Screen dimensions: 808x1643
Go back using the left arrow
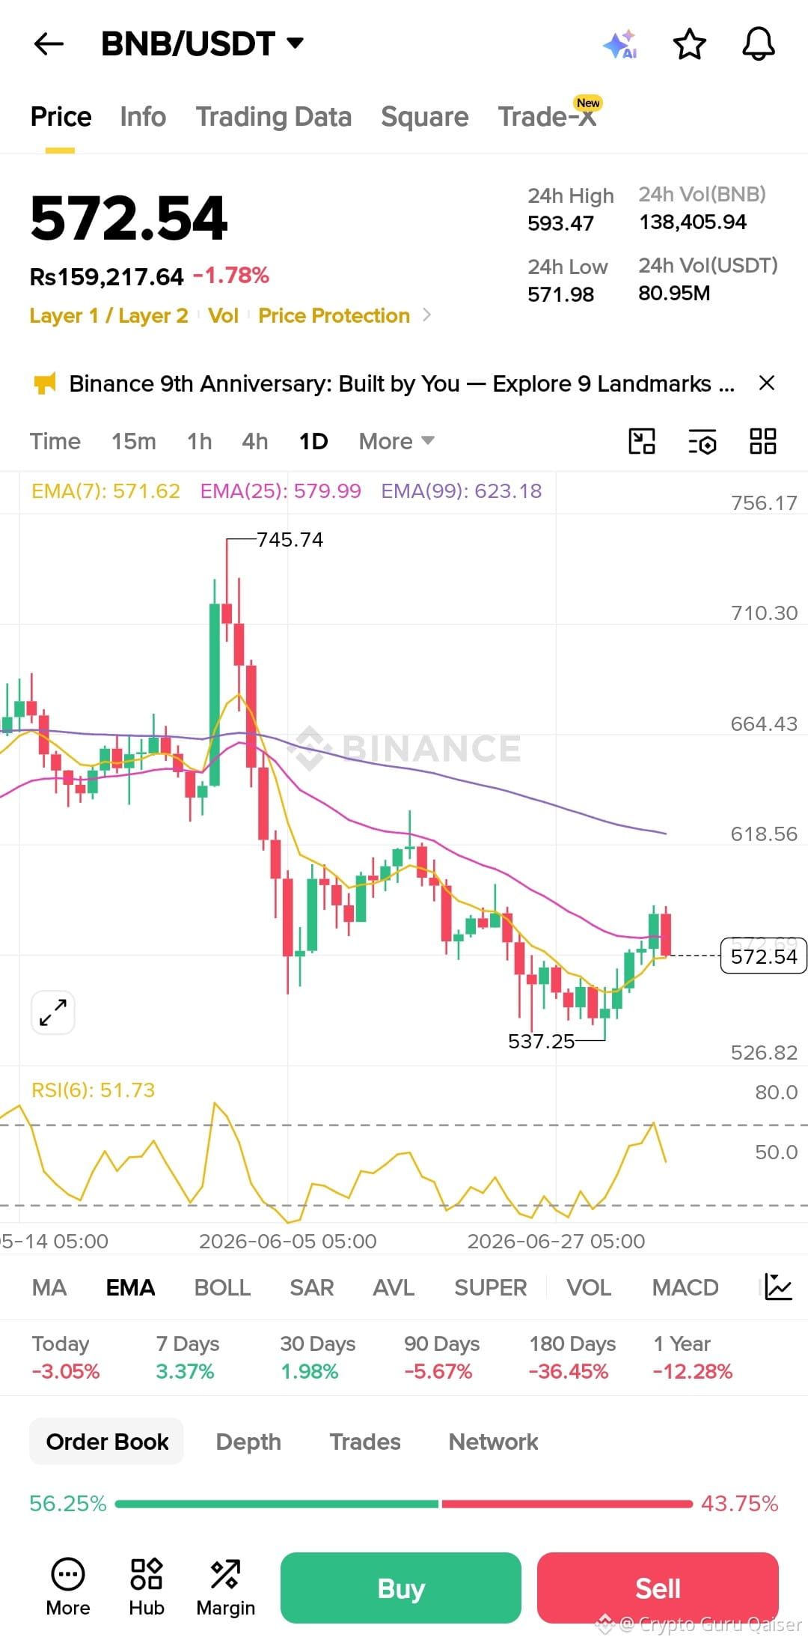point(49,44)
